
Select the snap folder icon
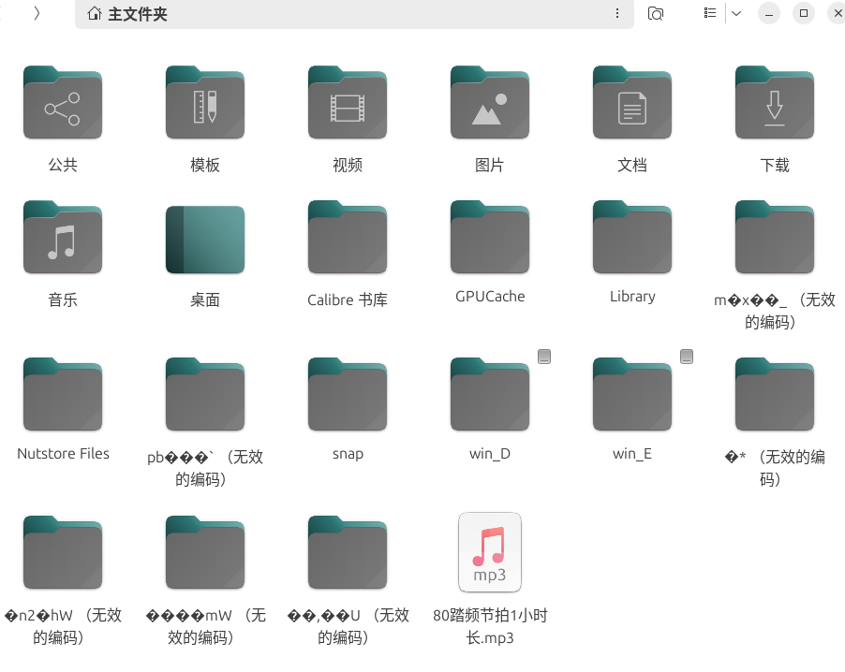tap(347, 394)
